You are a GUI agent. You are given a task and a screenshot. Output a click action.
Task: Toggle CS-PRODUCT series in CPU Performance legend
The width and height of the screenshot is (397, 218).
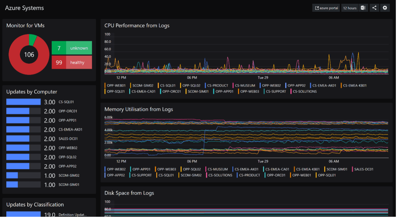tap(216, 85)
